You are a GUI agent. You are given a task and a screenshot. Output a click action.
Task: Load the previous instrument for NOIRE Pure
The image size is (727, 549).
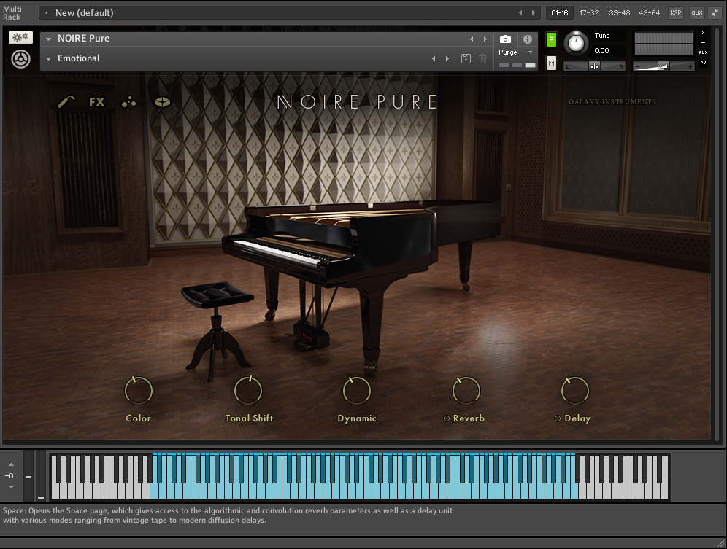tap(472, 39)
